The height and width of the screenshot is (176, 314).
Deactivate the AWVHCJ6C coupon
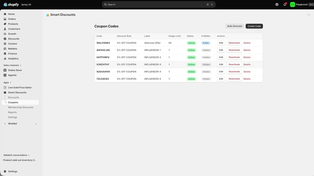234,50
